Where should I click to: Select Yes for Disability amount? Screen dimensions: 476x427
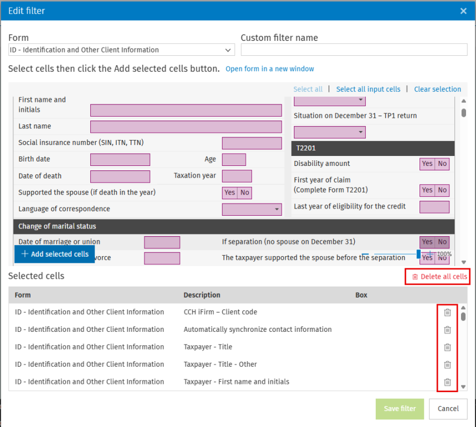coord(427,164)
